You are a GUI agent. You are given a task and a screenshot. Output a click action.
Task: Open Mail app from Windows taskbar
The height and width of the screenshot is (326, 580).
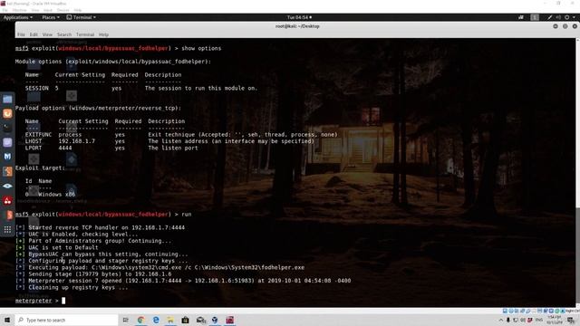(200, 320)
